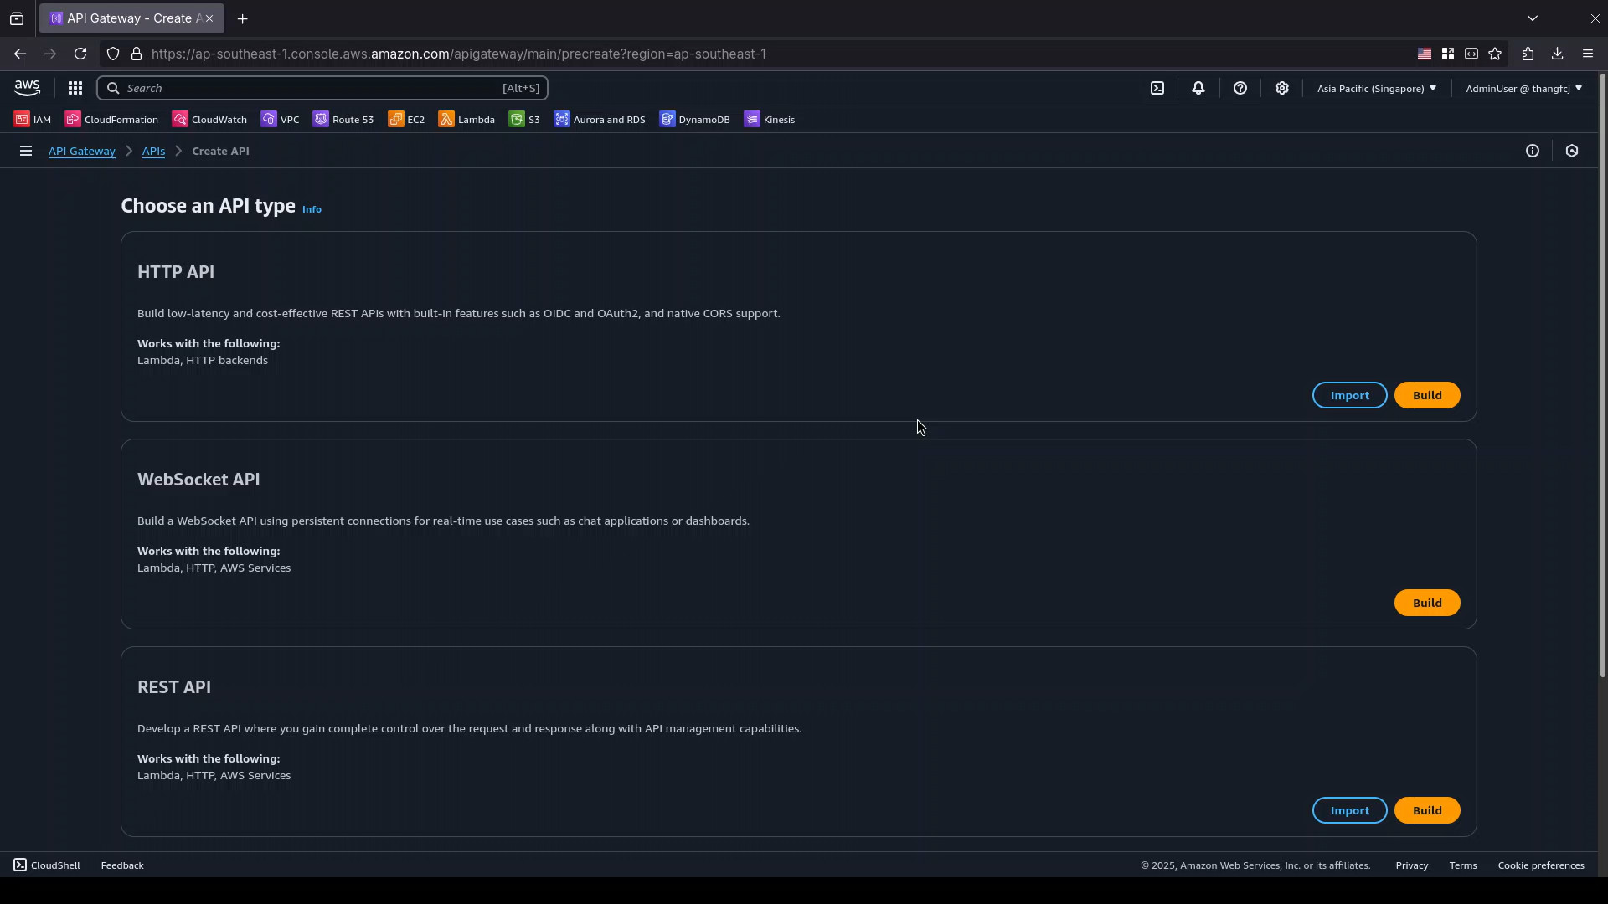Open the VPC shortcut
This screenshot has width=1608, height=904.
(x=280, y=120)
